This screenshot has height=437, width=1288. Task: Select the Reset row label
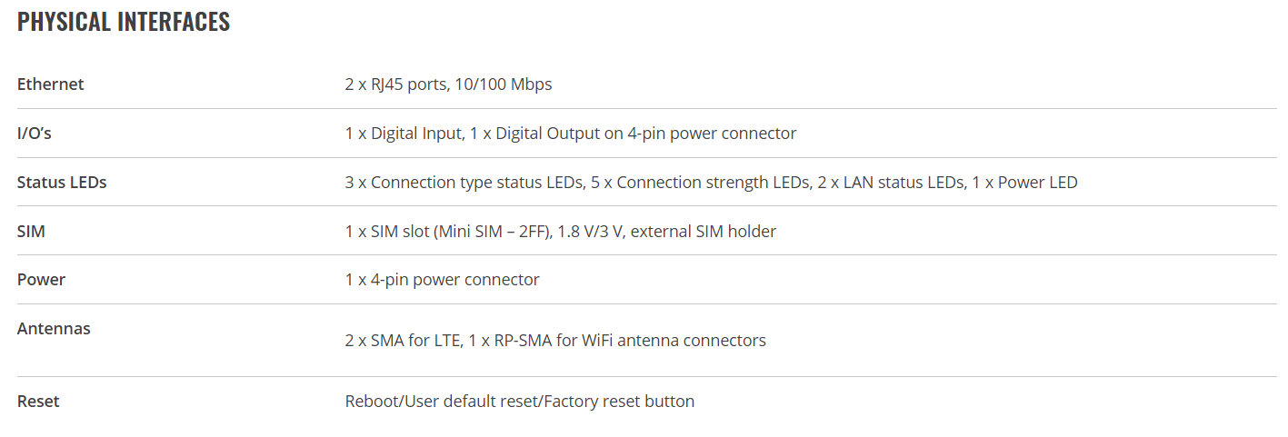point(38,402)
